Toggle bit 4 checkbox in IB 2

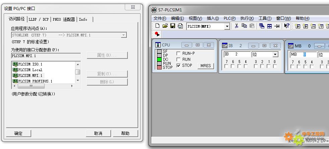click(x=246, y=66)
